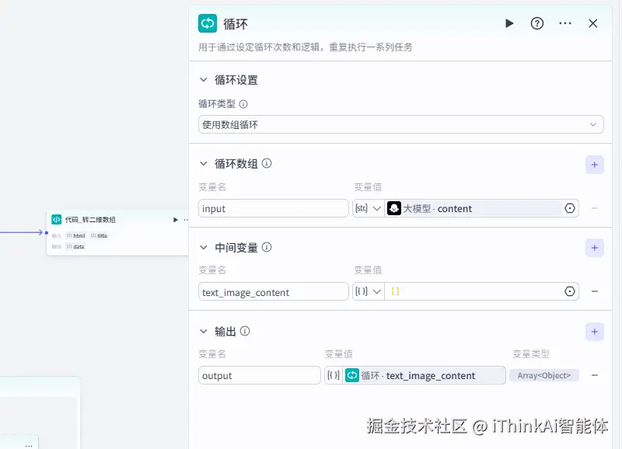The height and width of the screenshot is (449, 622).
Task: Click the title input tag on code node
Action: point(100,235)
